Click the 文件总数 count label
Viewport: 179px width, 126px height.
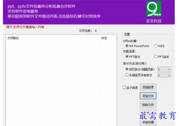click(x=88, y=31)
